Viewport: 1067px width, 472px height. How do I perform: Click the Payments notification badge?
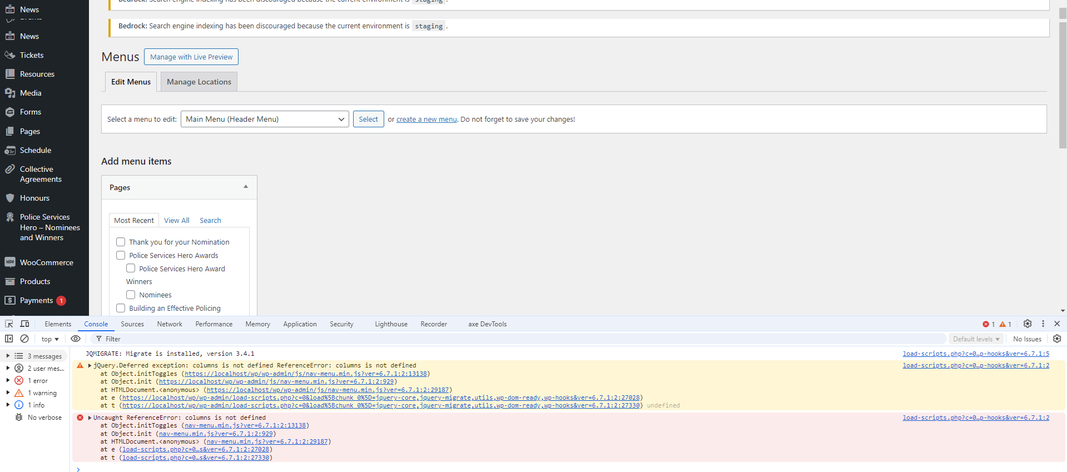tap(61, 301)
